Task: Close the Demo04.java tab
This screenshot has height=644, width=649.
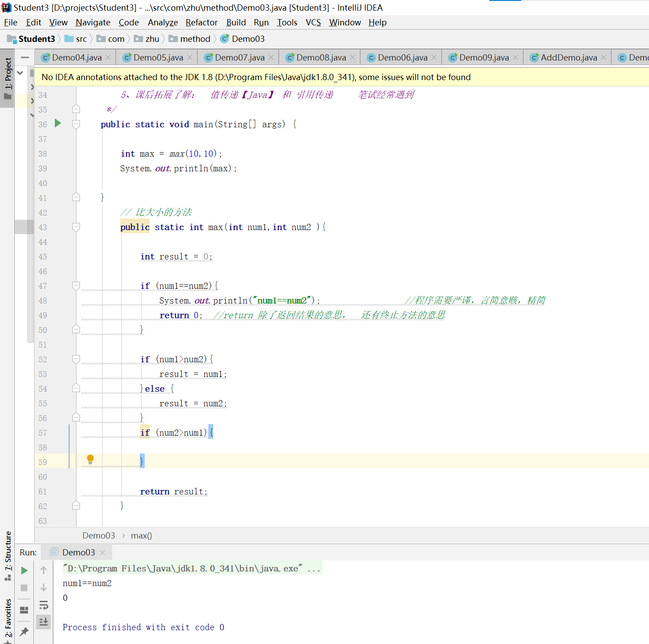Action: 108,57
